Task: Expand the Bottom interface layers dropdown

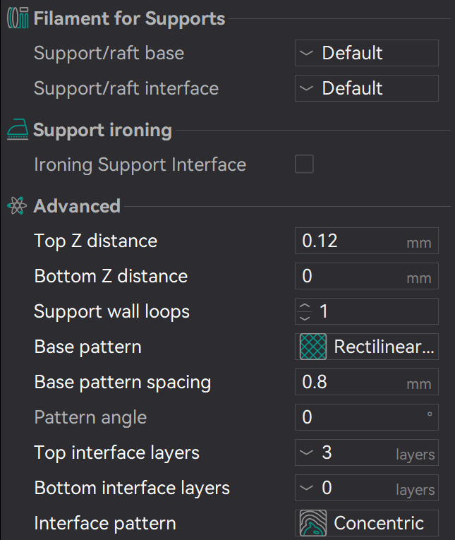Action: coord(306,488)
